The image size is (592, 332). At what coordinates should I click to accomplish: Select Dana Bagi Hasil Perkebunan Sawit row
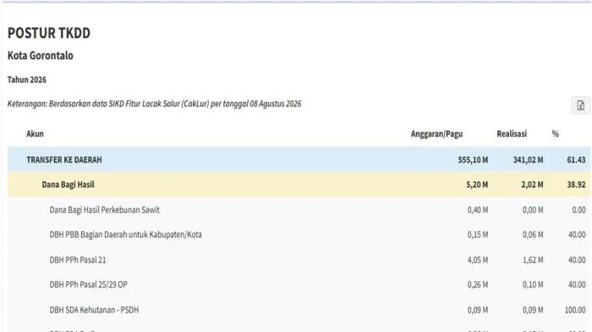[x=299, y=210]
